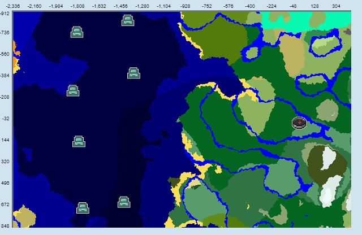Click the topmost ocean monument icon
This screenshot has width=362, height=235.
point(128,20)
